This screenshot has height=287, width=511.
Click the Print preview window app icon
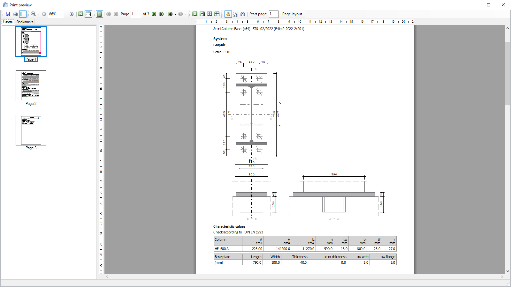5,5
